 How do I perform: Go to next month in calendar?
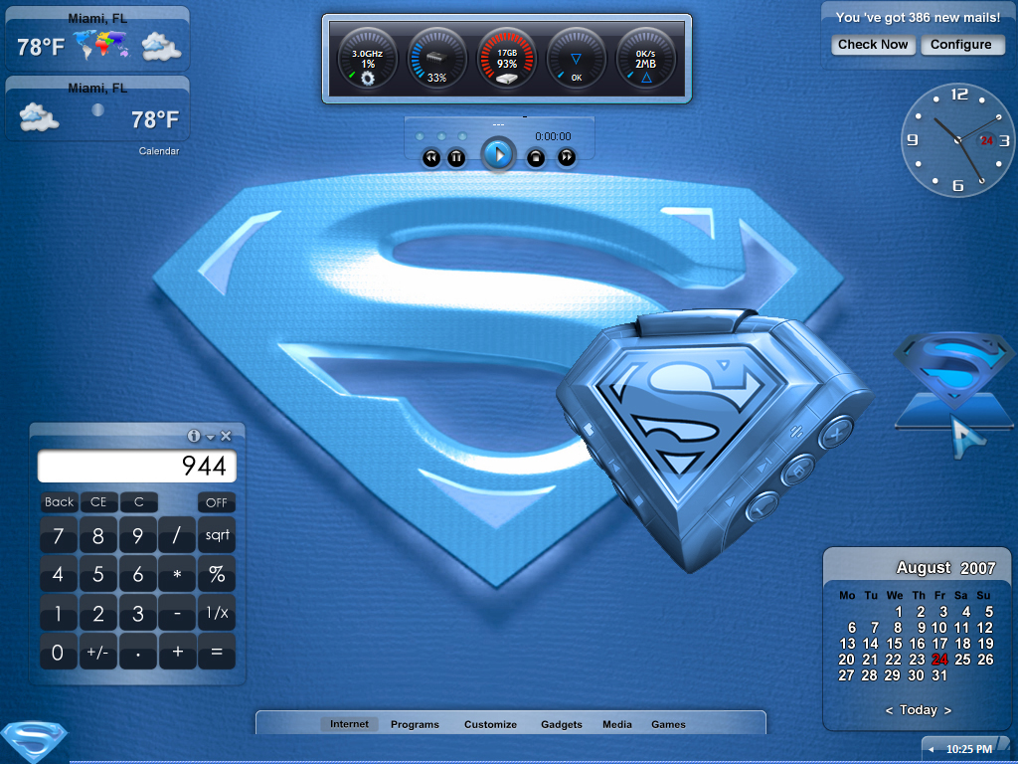(x=947, y=710)
